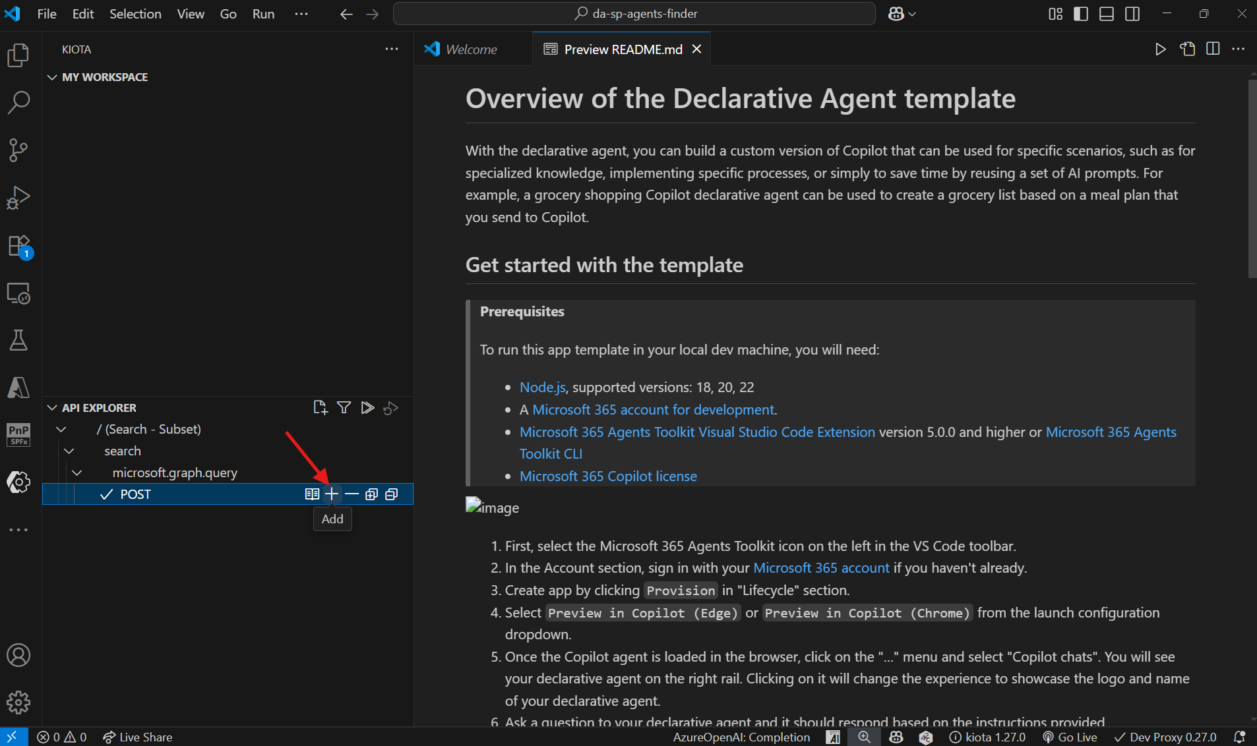This screenshot has height=746, width=1257.
Task: Open the Source Control view
Action: pyautogui.click(x=18, y=150)
